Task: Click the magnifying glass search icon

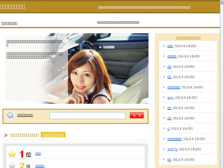Action: click(x=10, y=116)
